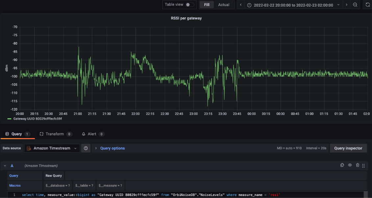This screenshot has height=198, width=372.
Task: Click the refresh dashboard icon
Action: tap(368, 5)
